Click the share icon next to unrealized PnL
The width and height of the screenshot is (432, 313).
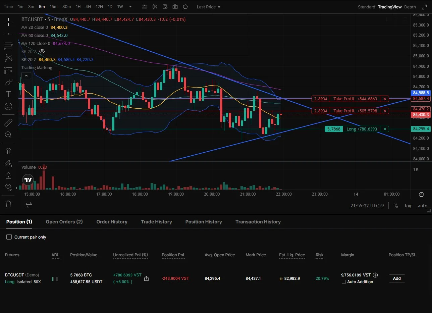coord(146,278)
